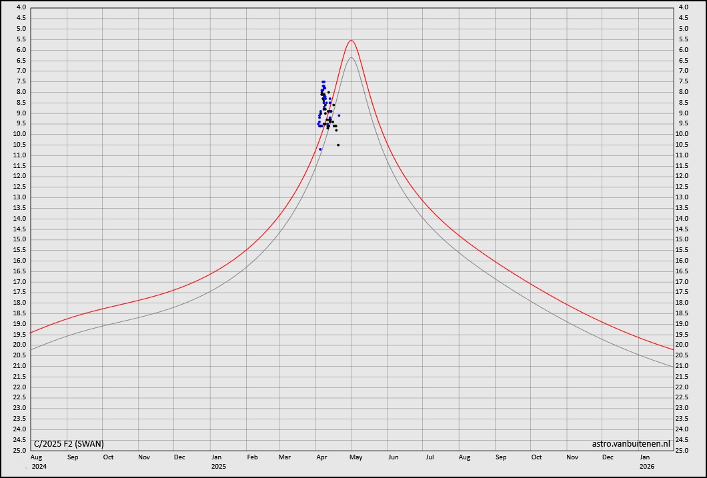Click the Apr label on the time axis

(321, 457)
